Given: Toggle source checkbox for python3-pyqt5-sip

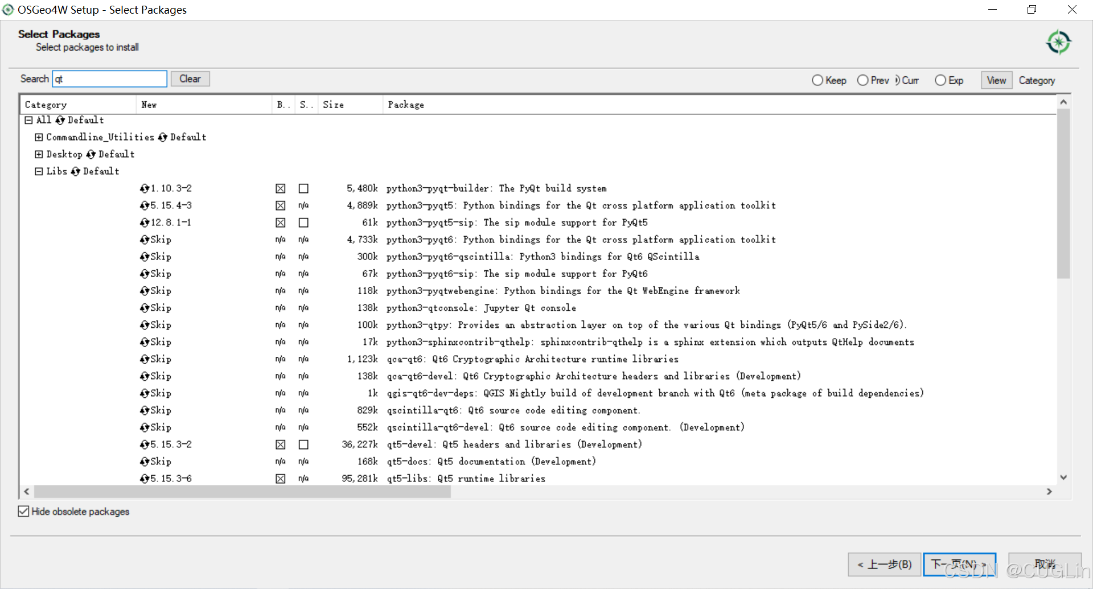Looking at the screenshot, I should tap(303, 223).
